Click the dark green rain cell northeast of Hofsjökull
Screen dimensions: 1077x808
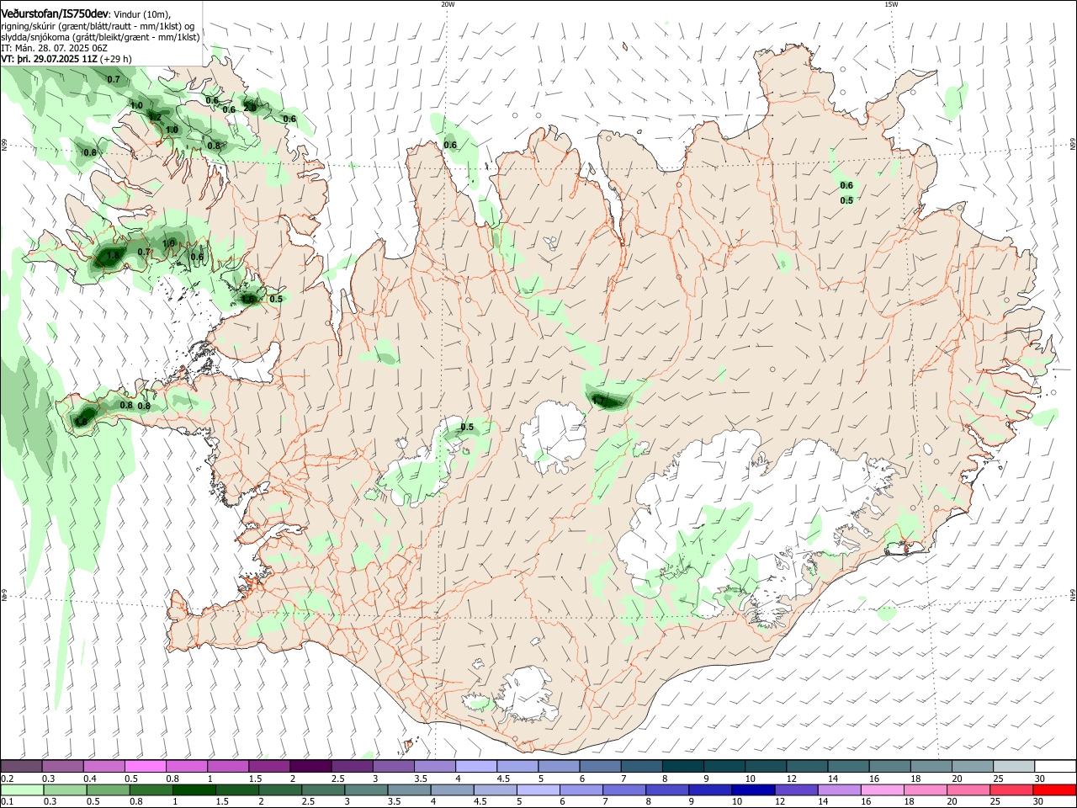coord(607,401)
